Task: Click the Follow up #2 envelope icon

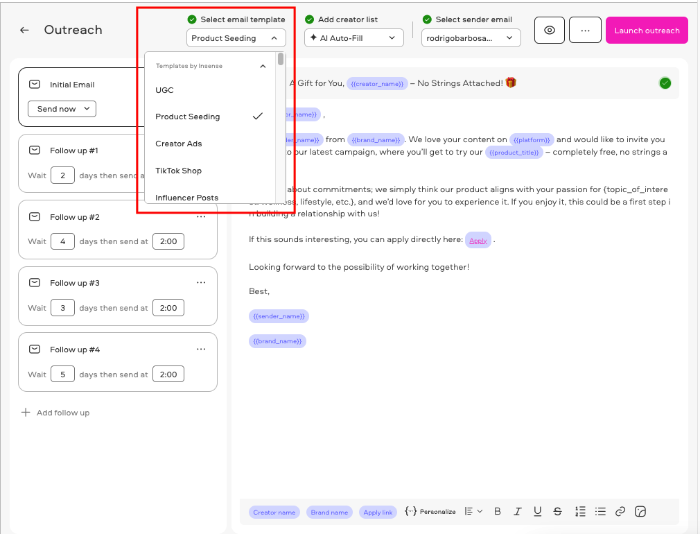Action: point(35,217)
